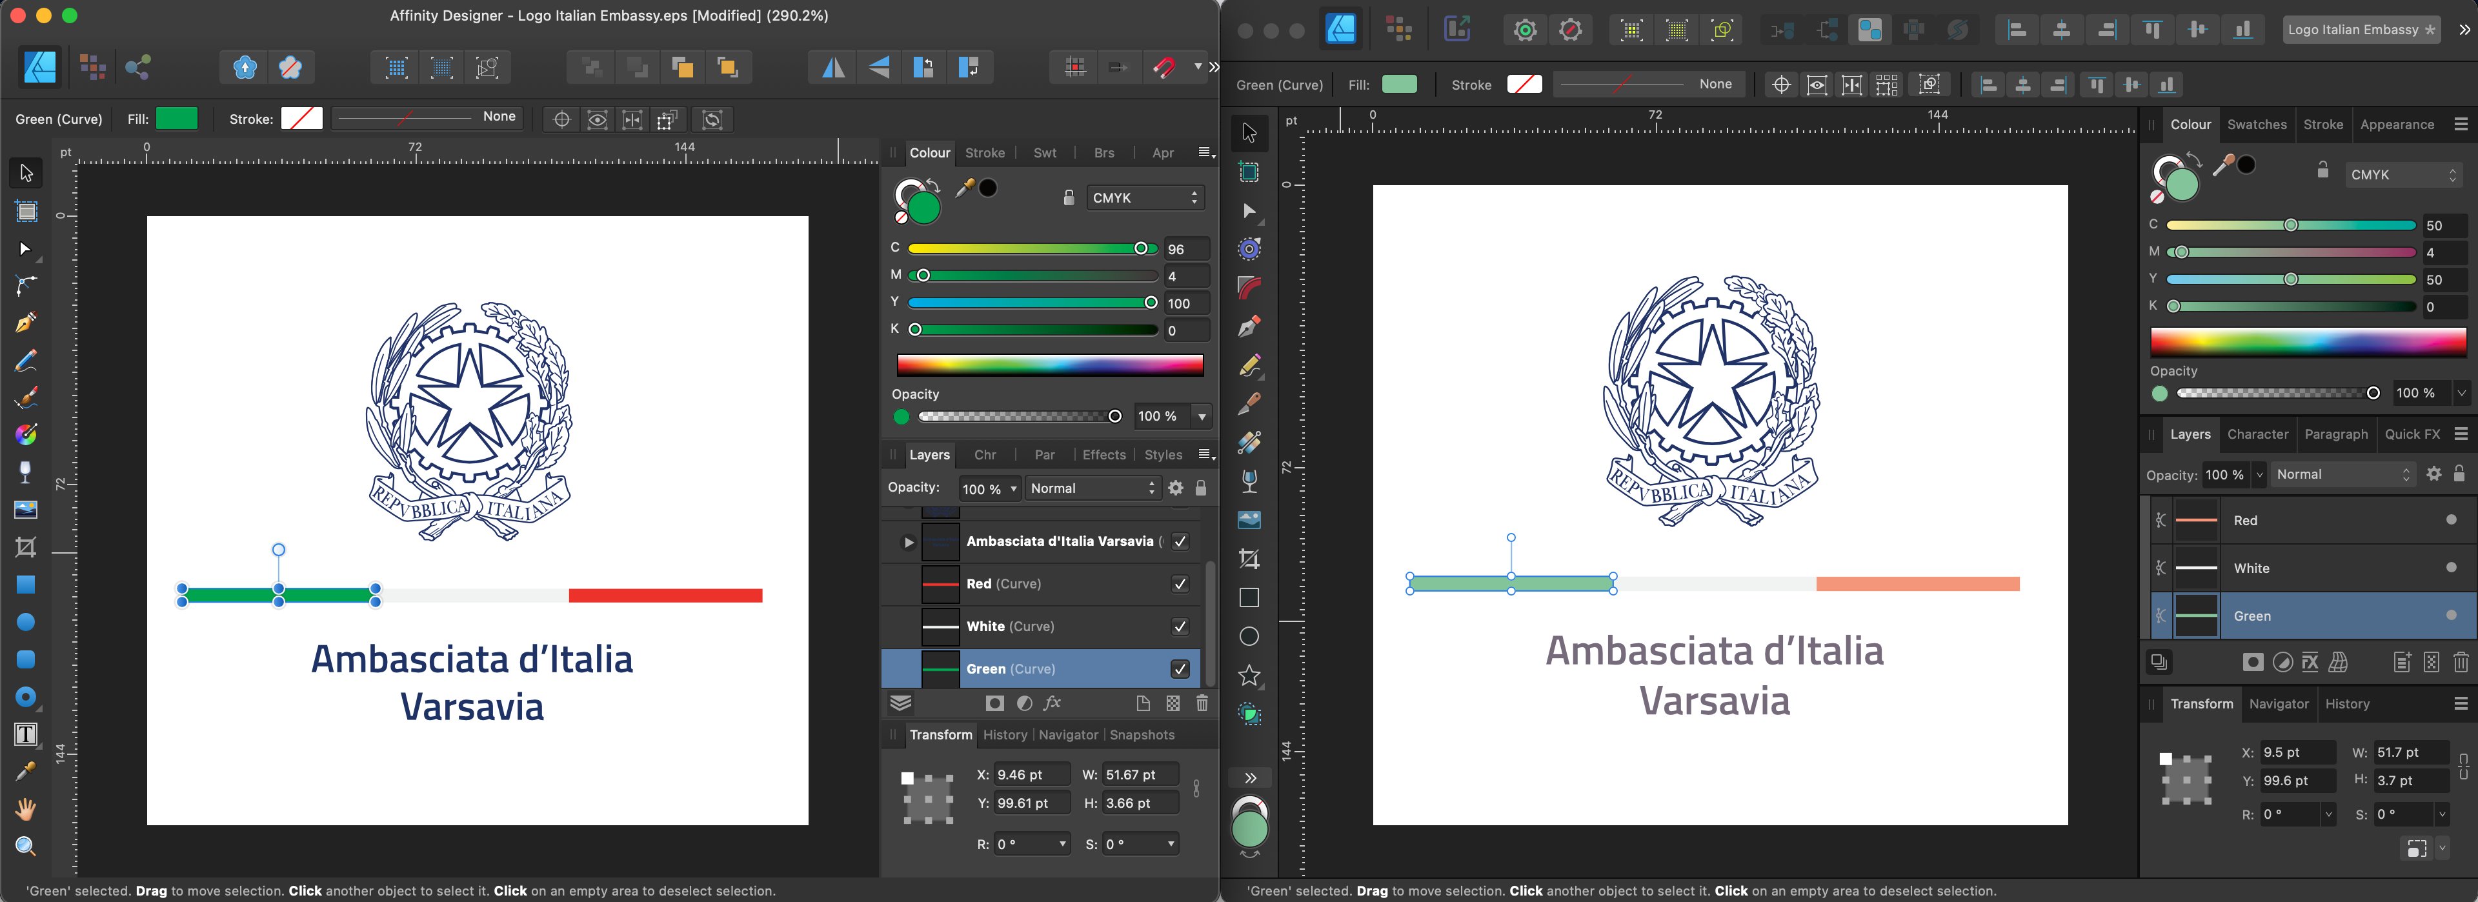Select the Transparency tool in left window
Image resolution: width=2478 pixels, height=902 pixels.
26,471
